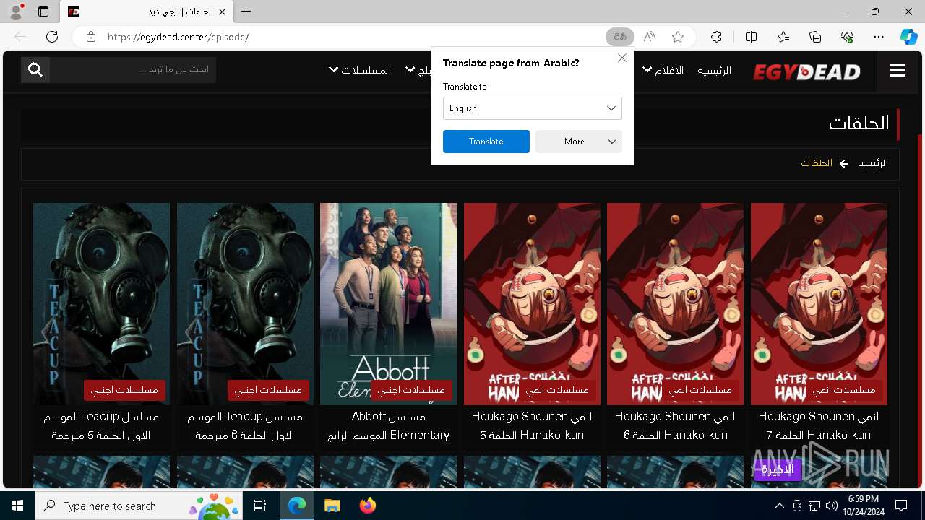This screenshot has width=925, height=520.
Task: Click the website search magnifier icon
Action: click(x=35, y=69)
